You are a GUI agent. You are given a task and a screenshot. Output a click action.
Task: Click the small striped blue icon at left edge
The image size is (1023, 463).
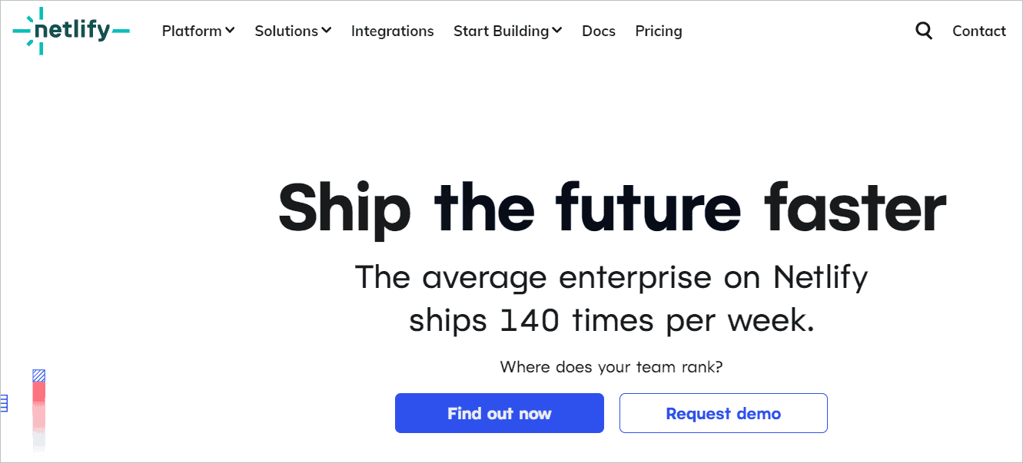tap(5, 402)
